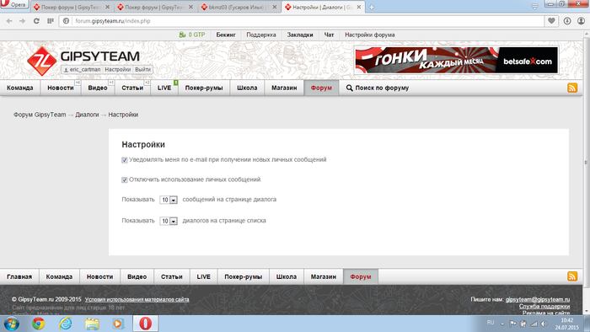The height and width of the screenshot is (332, 590).
Task: Open the Чат link
Action: point(329,35)
